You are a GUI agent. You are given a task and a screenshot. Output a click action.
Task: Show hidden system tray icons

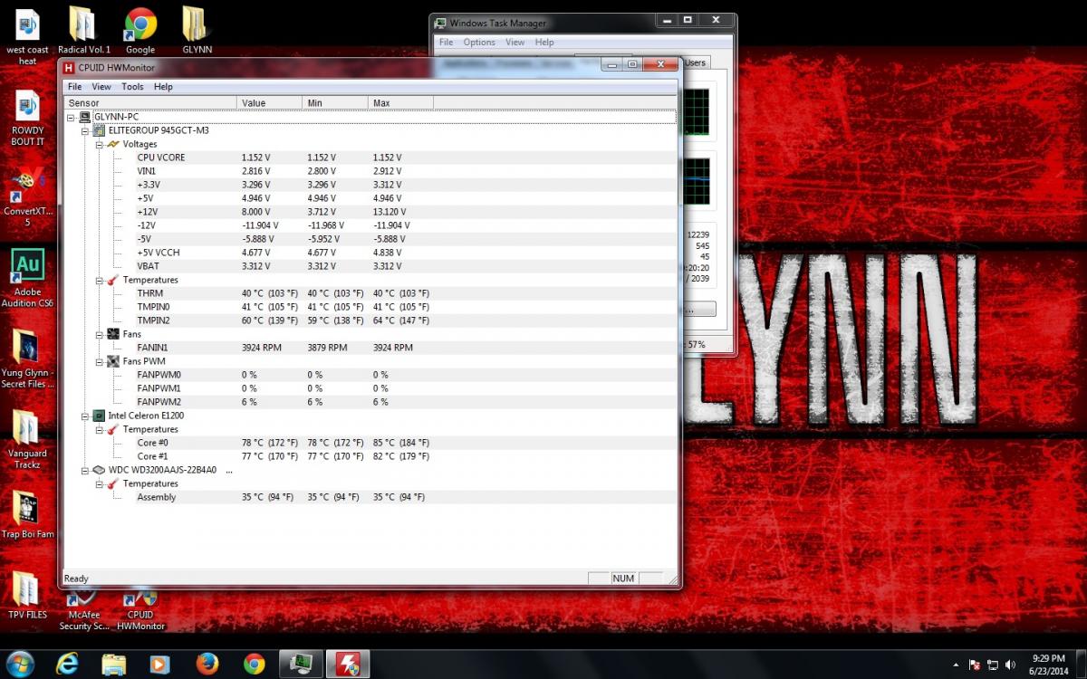(957, 665)
